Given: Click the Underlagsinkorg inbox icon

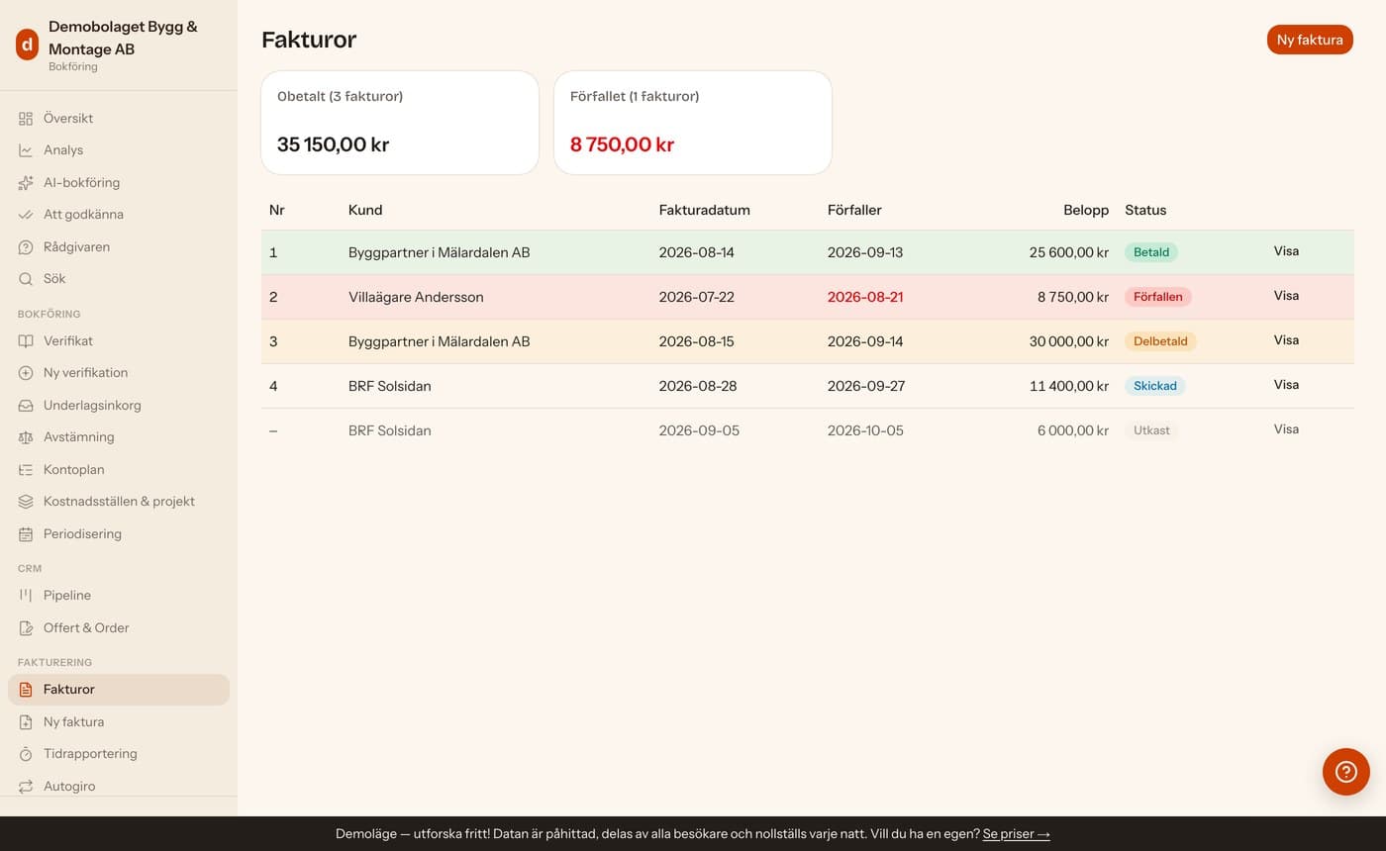Looking at the screenshot, I should pos(26,406).
